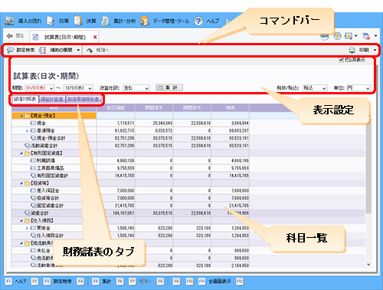
Task: Click the F5 集計 function key button
Action: click(102, 282)
